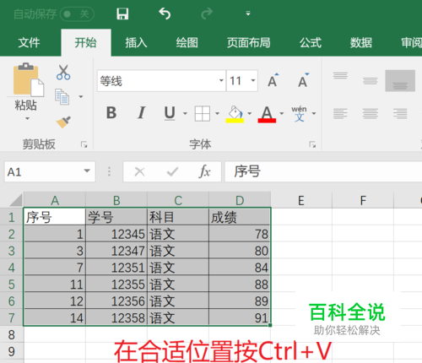Select column B header

(x=116, y=200)
